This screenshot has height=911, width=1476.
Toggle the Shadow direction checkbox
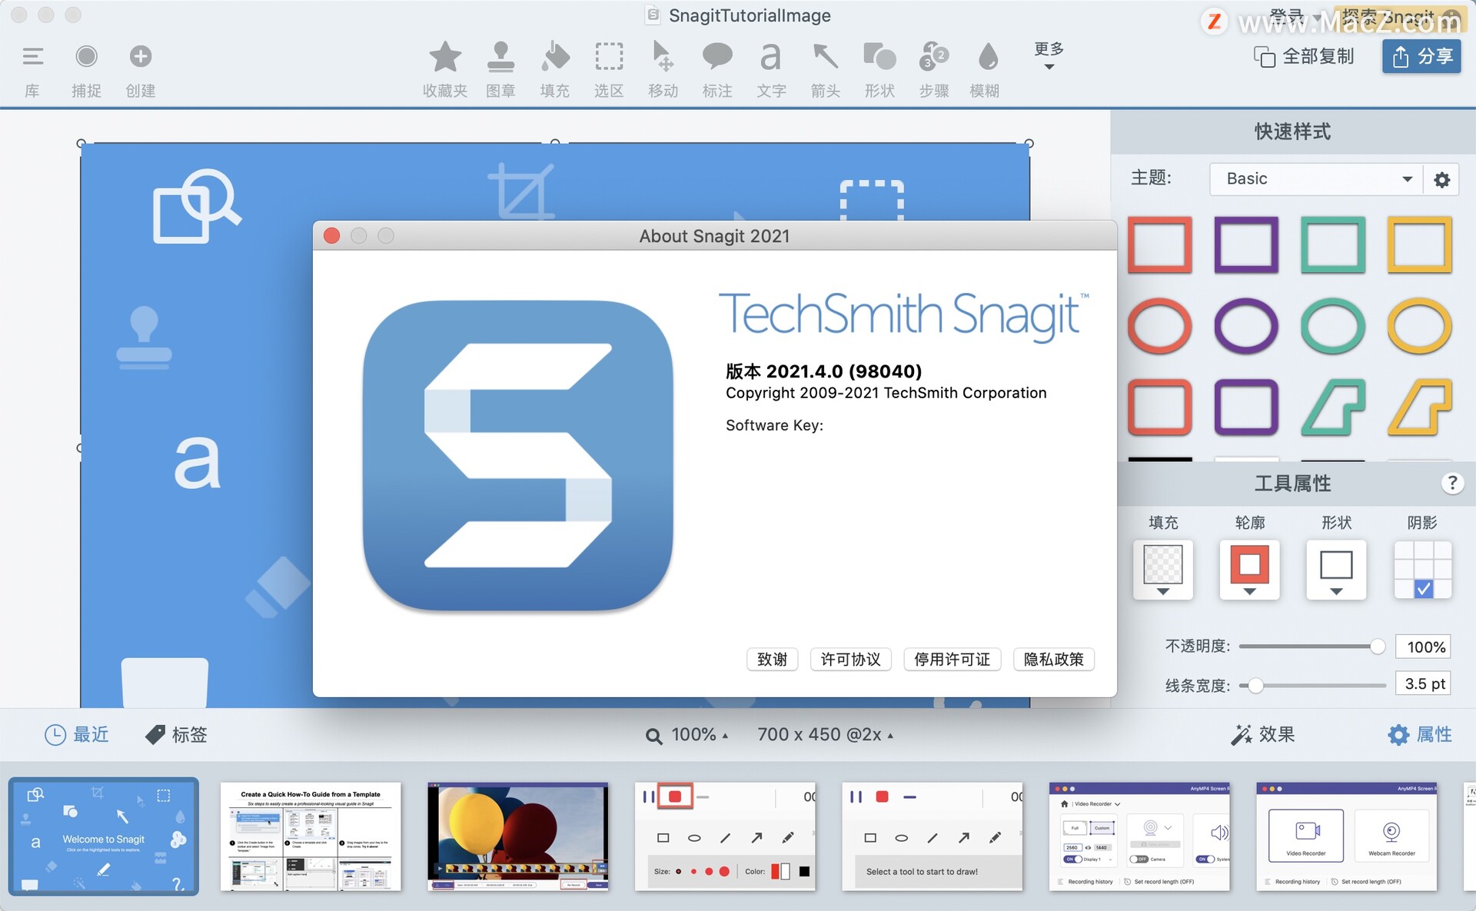coord(1424,589)
